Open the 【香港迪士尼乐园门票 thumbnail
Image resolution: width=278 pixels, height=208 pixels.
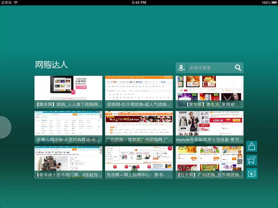tap(68, 162)
